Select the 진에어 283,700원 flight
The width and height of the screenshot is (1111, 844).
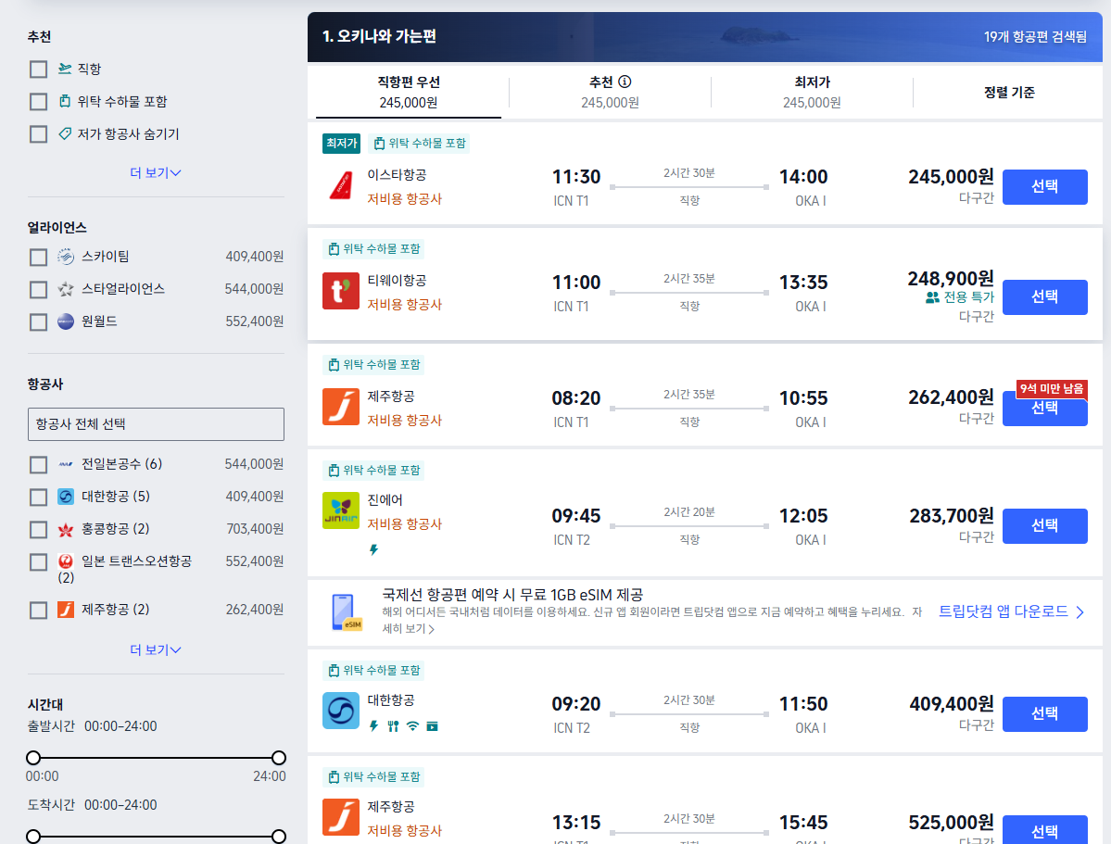1045,526
